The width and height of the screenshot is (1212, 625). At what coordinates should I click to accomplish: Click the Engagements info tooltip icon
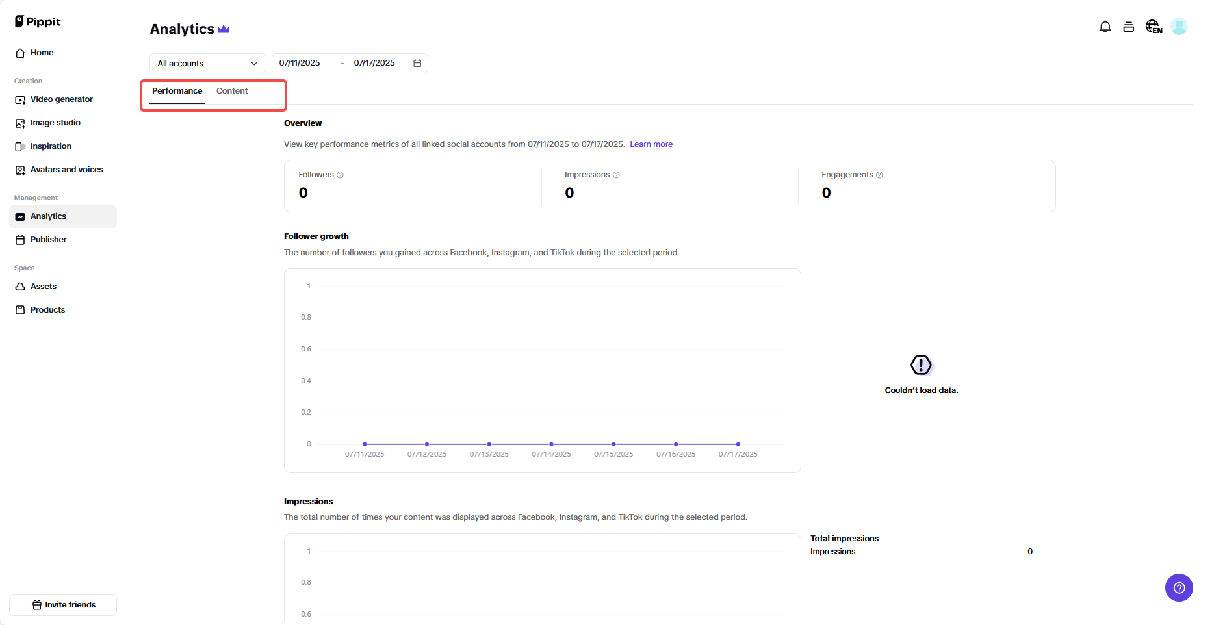[x=879, y=175]
